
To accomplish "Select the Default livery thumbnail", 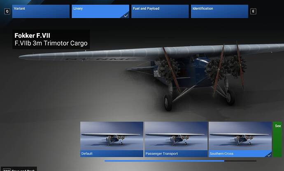I will pos(112,139).
